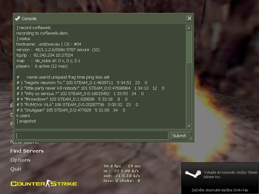Click player row 'Why so serious ?'

click(80, 94)
